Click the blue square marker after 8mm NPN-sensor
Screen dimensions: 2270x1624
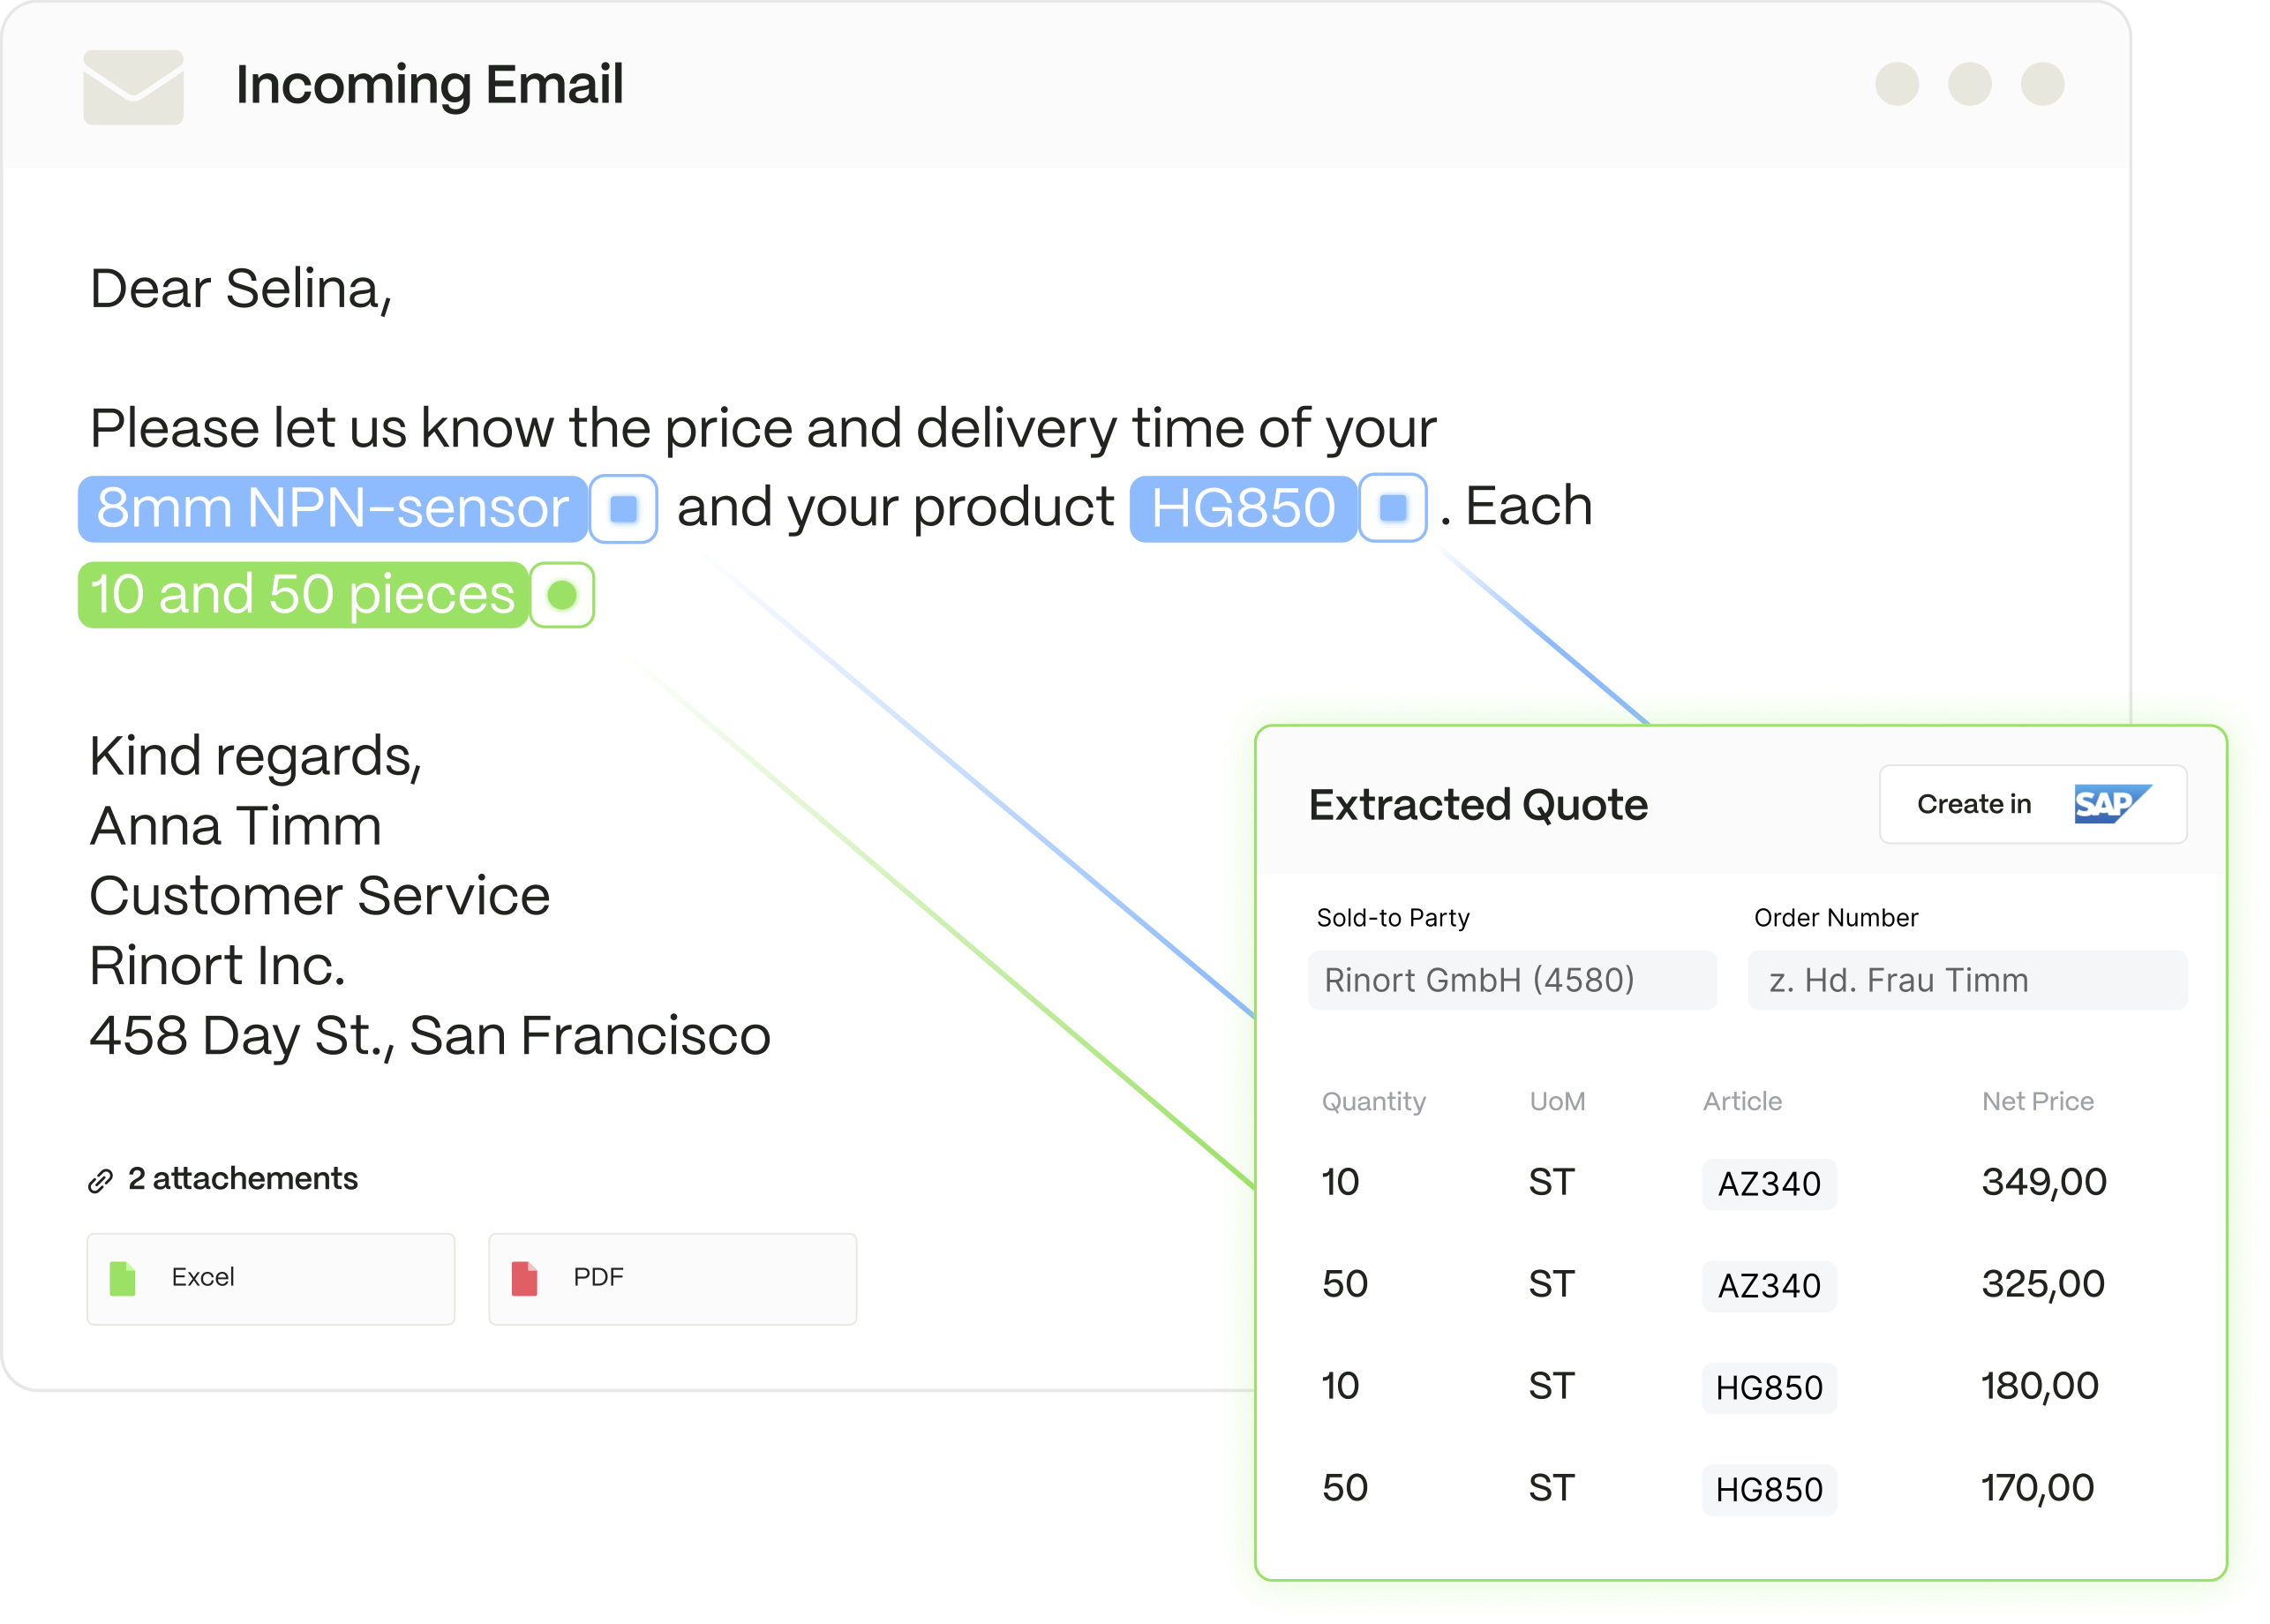(623, 509)
